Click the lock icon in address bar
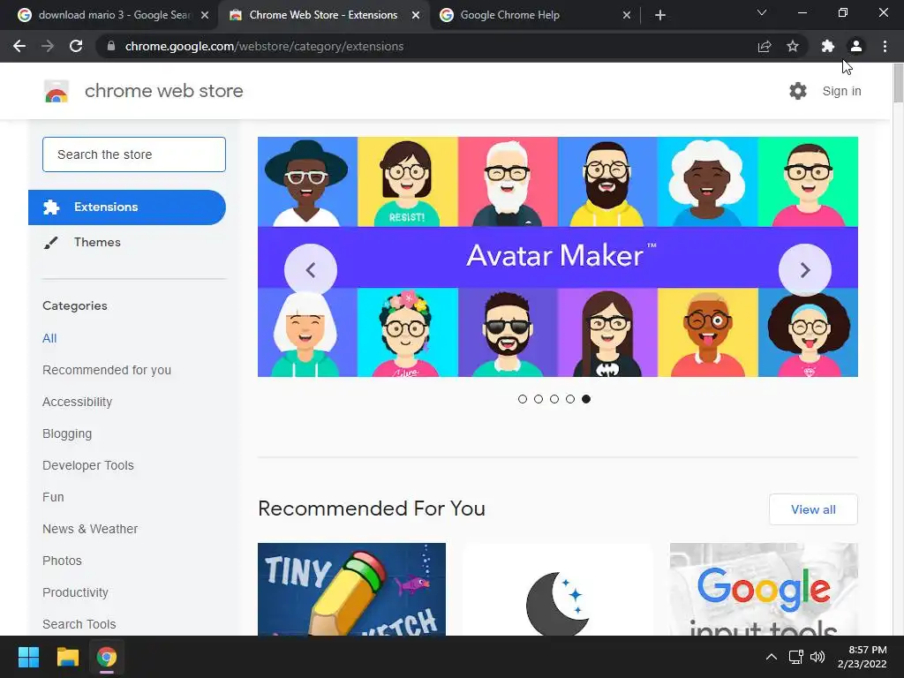The width and height of the screenshot is (904, 678). tap(111, 46)
